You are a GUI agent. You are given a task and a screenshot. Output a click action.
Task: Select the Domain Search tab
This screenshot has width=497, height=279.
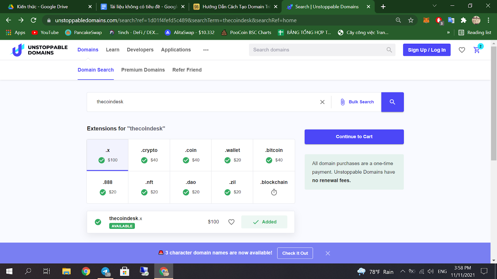click(96, 70)
